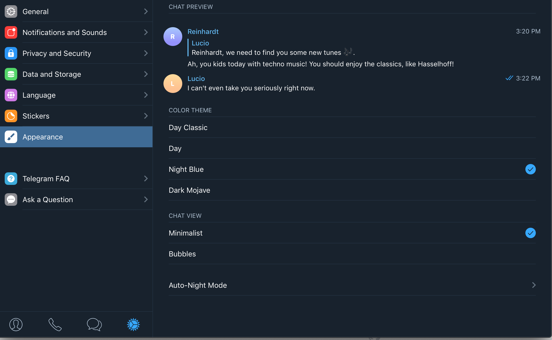This screenshot has height=340, width=552.
Task: Open the Language settings item
Action: pyautogui.click(x=39, y=95)
